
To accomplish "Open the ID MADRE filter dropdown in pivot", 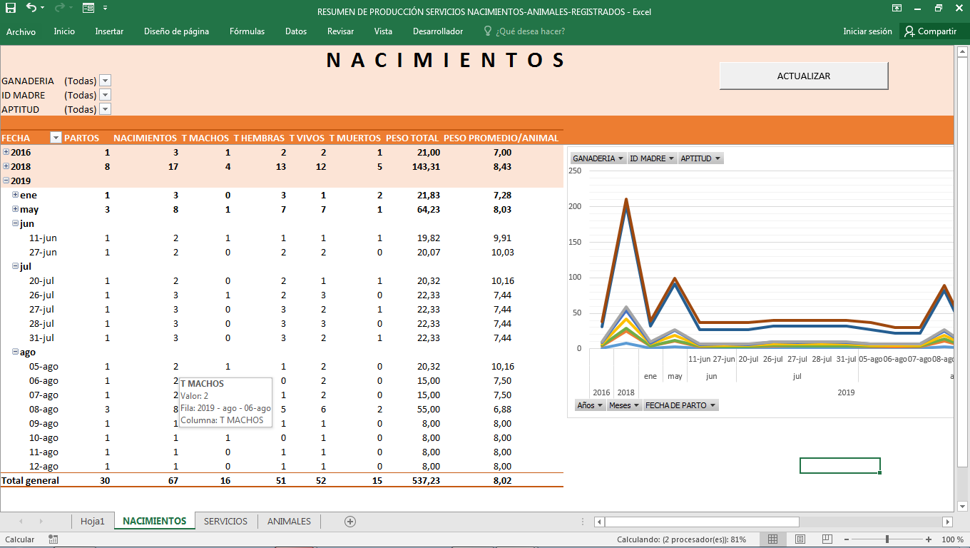I will [x=106, y=95].
